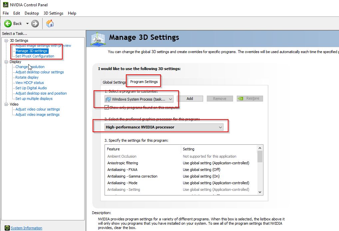Click the Add program button
339x231 pixels.
tap(190, 99)
